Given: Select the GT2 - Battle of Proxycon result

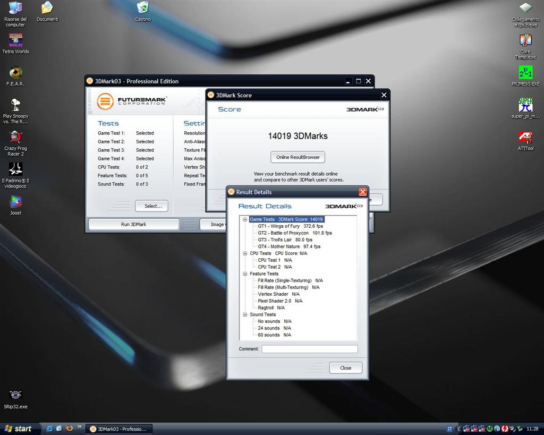Looking at the screenshot, I should [295, 233].
